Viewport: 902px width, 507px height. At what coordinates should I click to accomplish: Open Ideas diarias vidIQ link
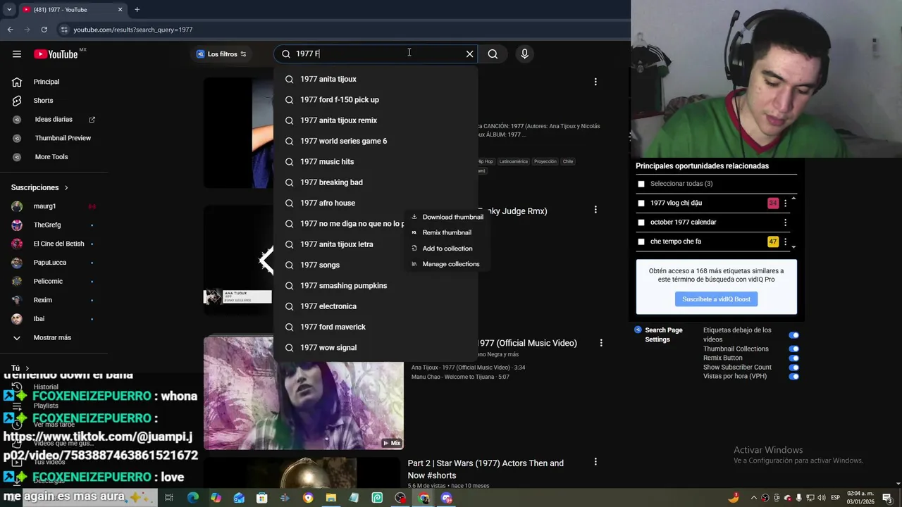(x=54, y=120)
